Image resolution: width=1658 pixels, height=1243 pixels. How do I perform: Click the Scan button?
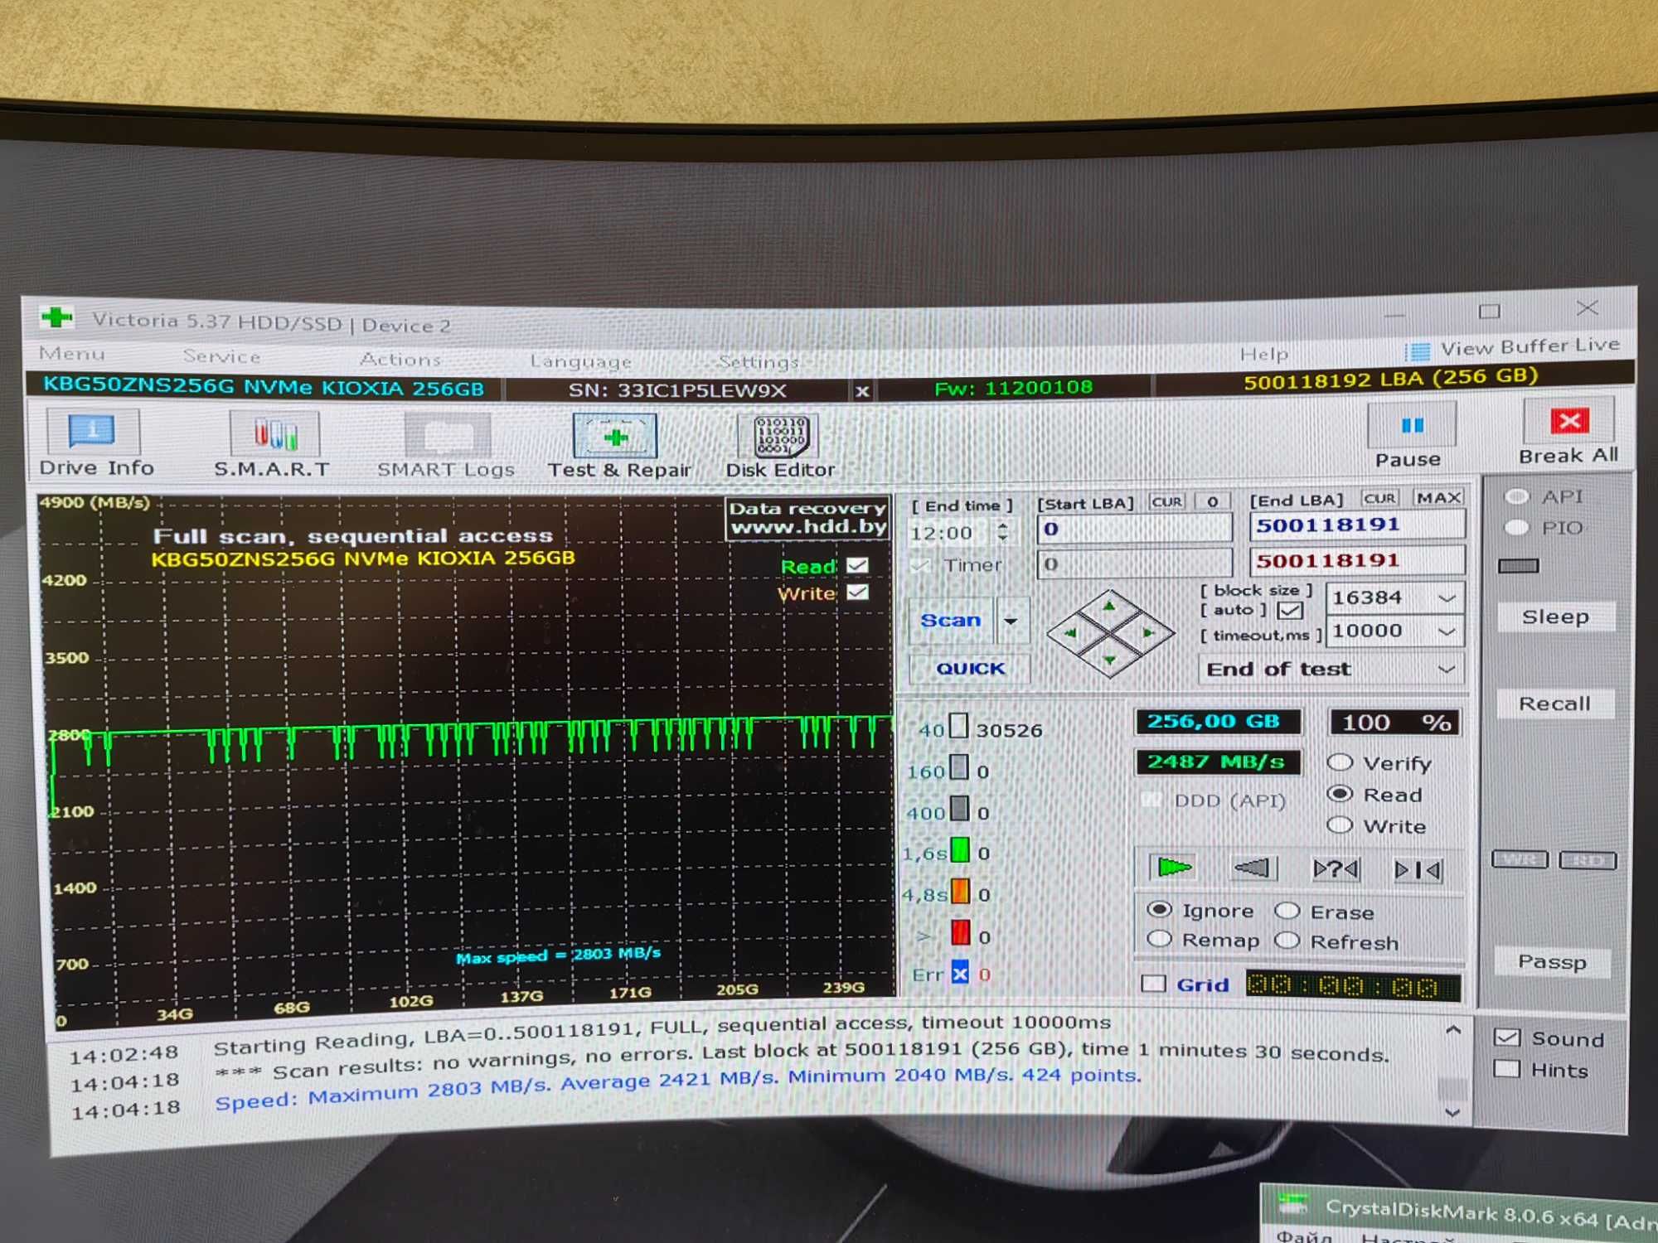[950, 621]
